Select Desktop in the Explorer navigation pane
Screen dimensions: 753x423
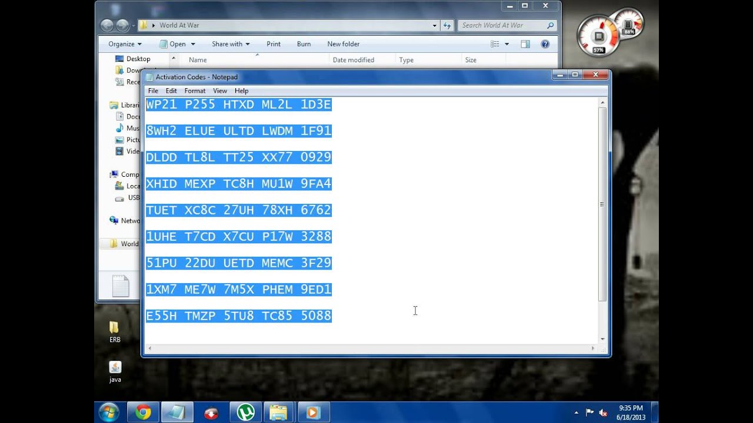point(132,59)
